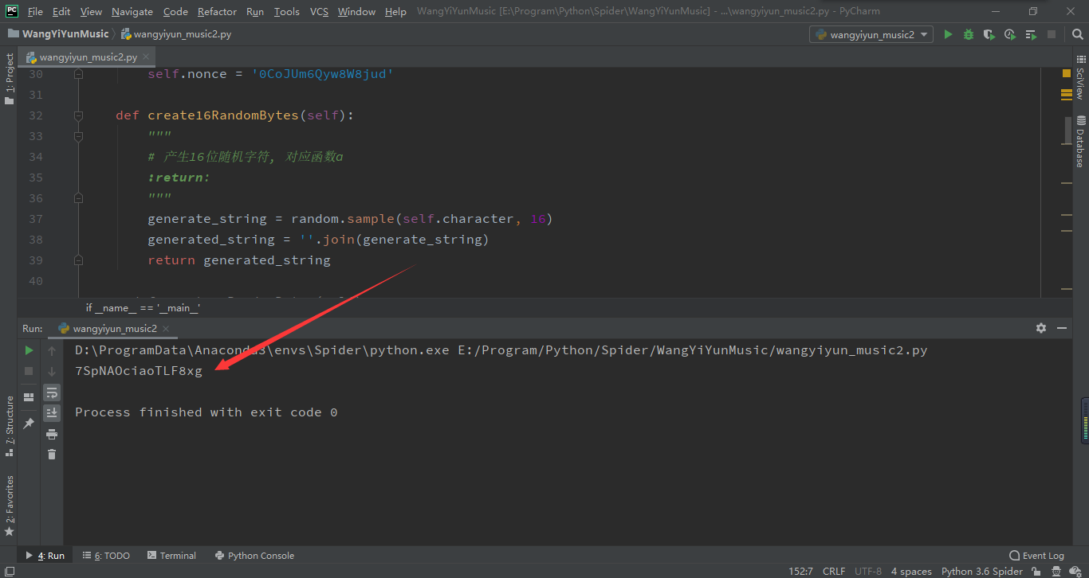
Task: Clear console output with trash icon
Action: 52,454
